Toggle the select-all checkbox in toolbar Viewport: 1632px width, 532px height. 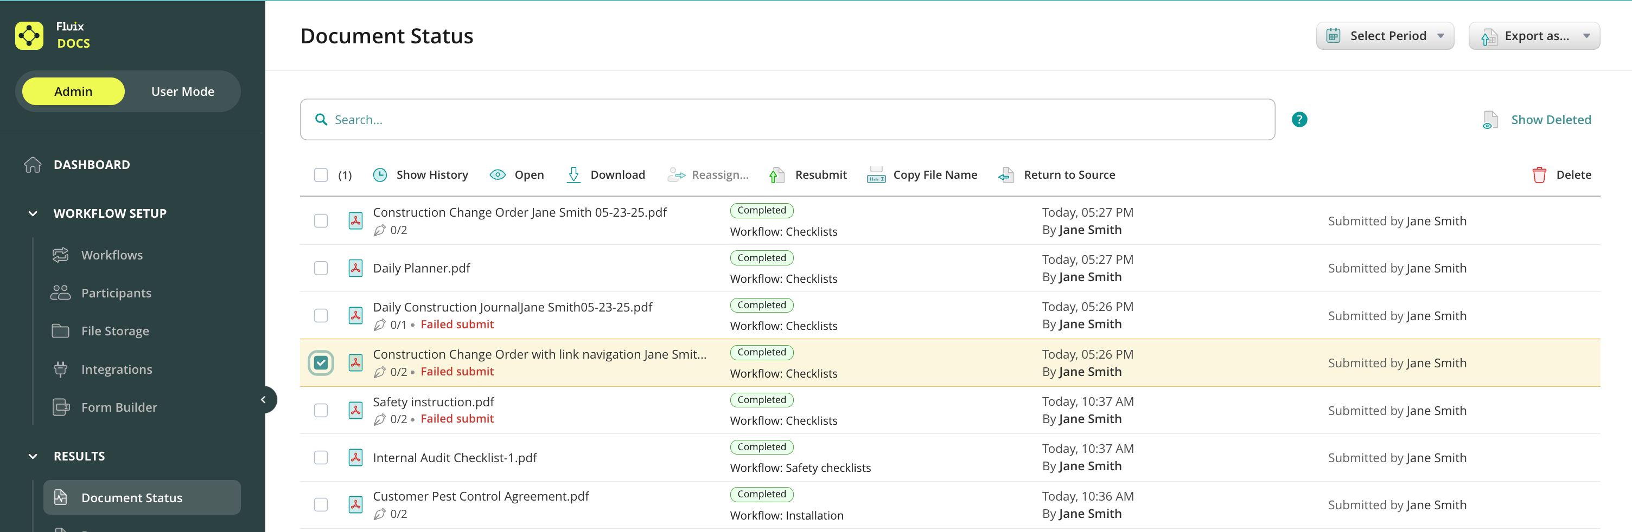tap(321, 175)
